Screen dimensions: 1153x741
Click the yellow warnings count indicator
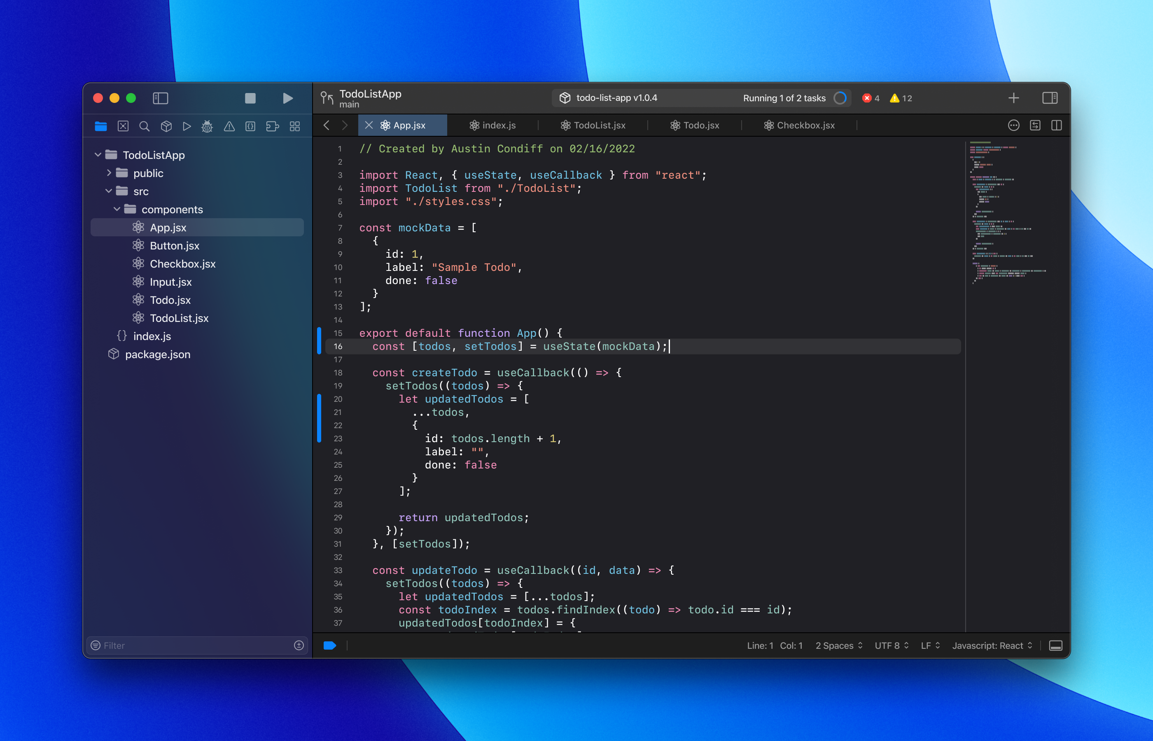pyautogui.click(x=901, y=98)
